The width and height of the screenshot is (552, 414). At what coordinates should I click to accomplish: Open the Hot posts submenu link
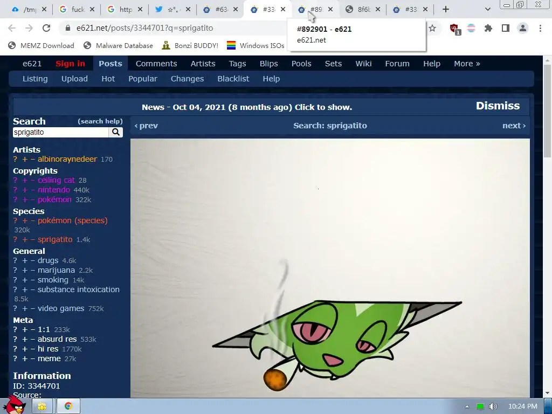[108, 79]
